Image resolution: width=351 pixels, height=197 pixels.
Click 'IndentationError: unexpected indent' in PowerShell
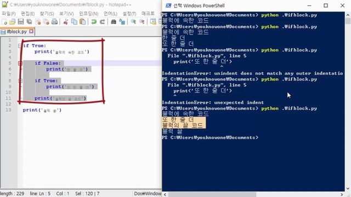pyautogui.click(x=213, y=102)
